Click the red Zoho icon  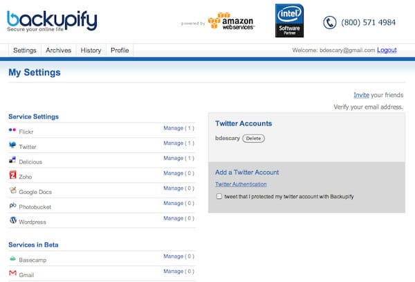[12, 176]
